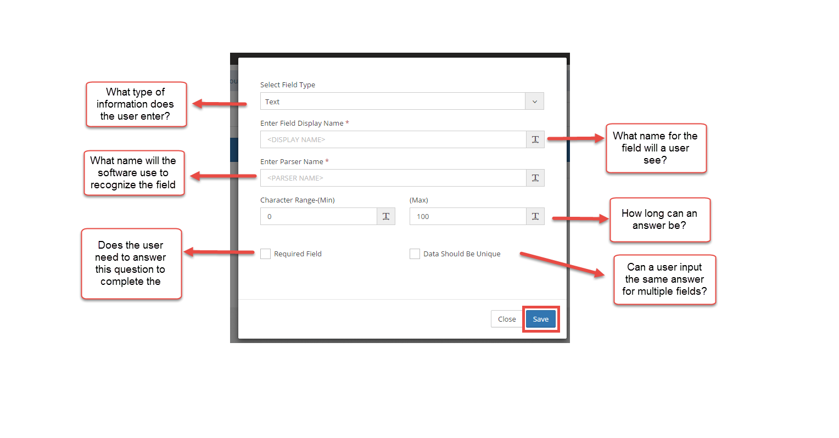Click the text icon next to maximum character range
The height and width of the screenshot is (438, 839).
coord(535,216)
